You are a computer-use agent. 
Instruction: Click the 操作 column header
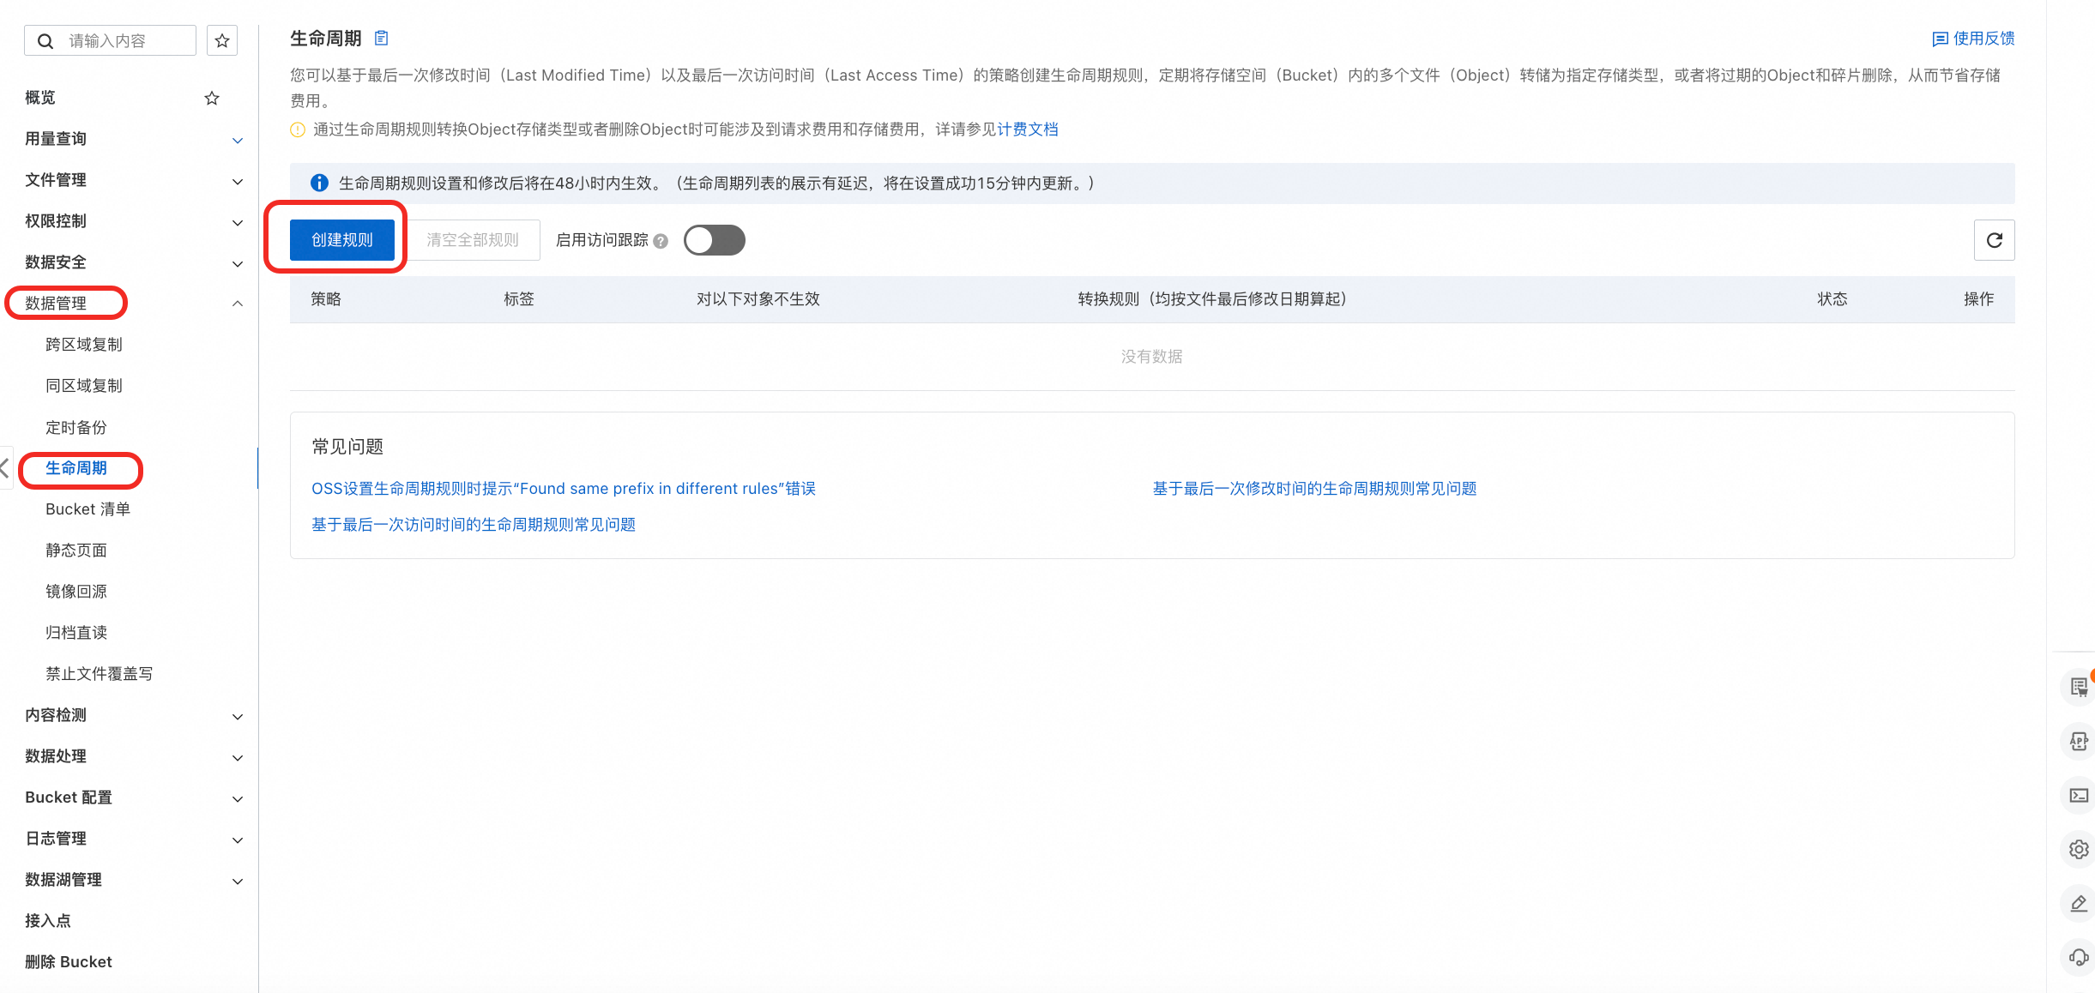(x=1979, y=299)
